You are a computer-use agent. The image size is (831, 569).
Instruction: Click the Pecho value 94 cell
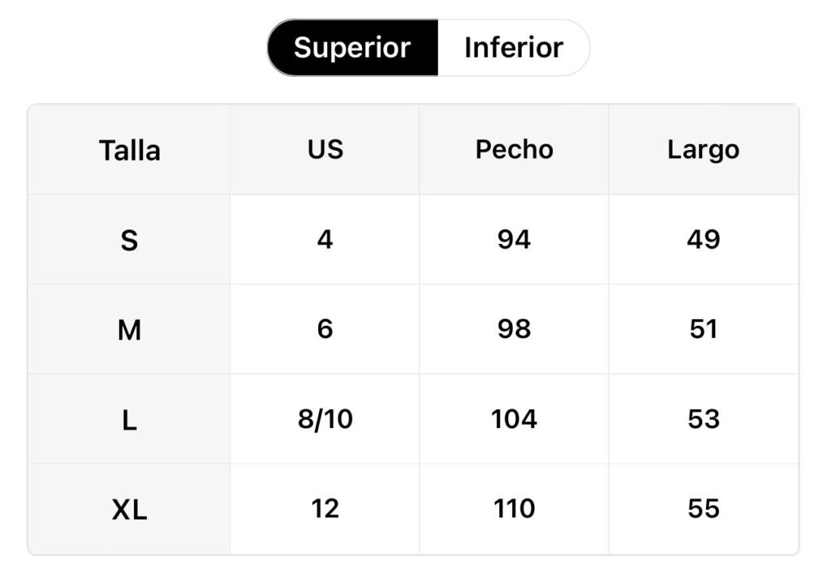tap(514, 240)
